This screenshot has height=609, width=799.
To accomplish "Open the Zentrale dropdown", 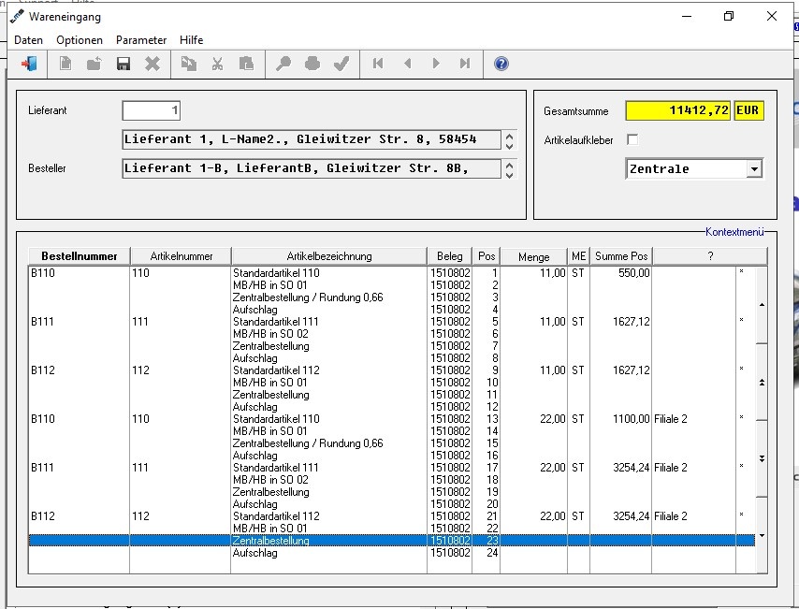I will (754, 168).
